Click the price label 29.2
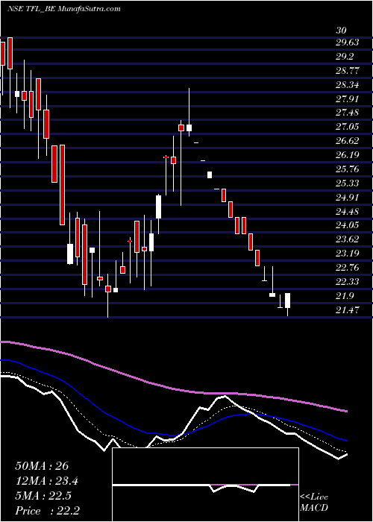Viewport: 373px width, 522px height. (345, 56)
